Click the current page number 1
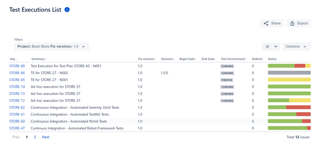 (x=26, y=137)
